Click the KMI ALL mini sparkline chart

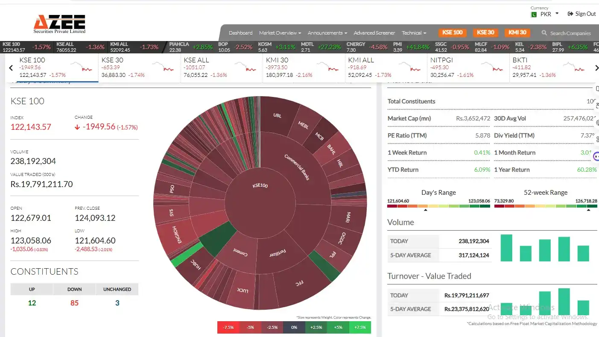coord(409,66)
